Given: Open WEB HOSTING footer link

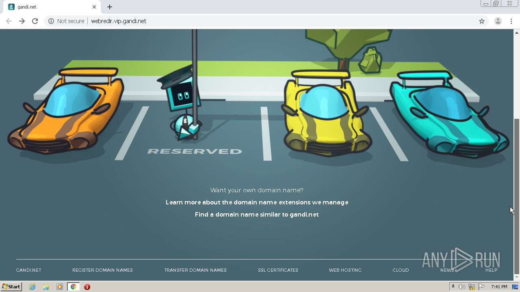Looking at the screenshot, I should [x=345, y=270].
